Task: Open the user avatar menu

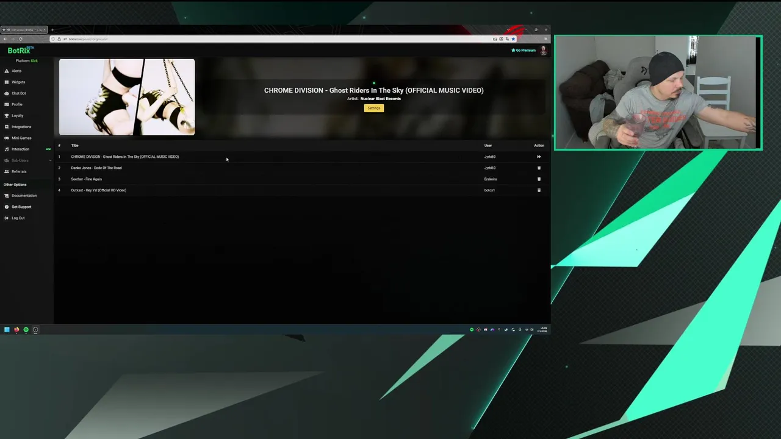Action: [543, 51]
